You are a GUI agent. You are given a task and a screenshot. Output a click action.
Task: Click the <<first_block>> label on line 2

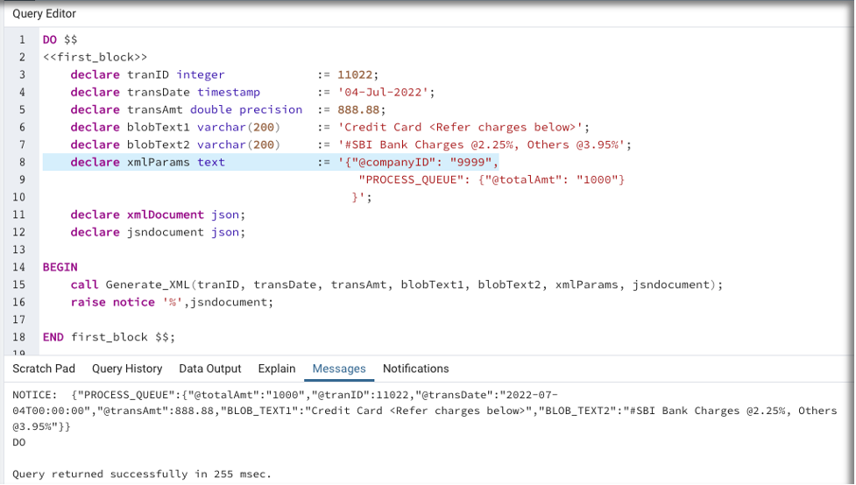pyautogui.click(x=95, y=57)
